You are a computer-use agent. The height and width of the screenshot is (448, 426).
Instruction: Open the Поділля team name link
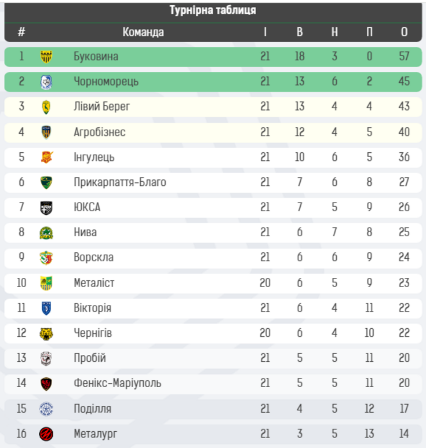[x=93, y=409]
